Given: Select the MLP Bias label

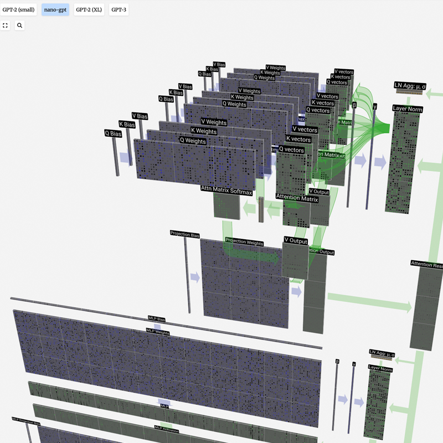Looking at the screenshot, I should coord(157,319).
